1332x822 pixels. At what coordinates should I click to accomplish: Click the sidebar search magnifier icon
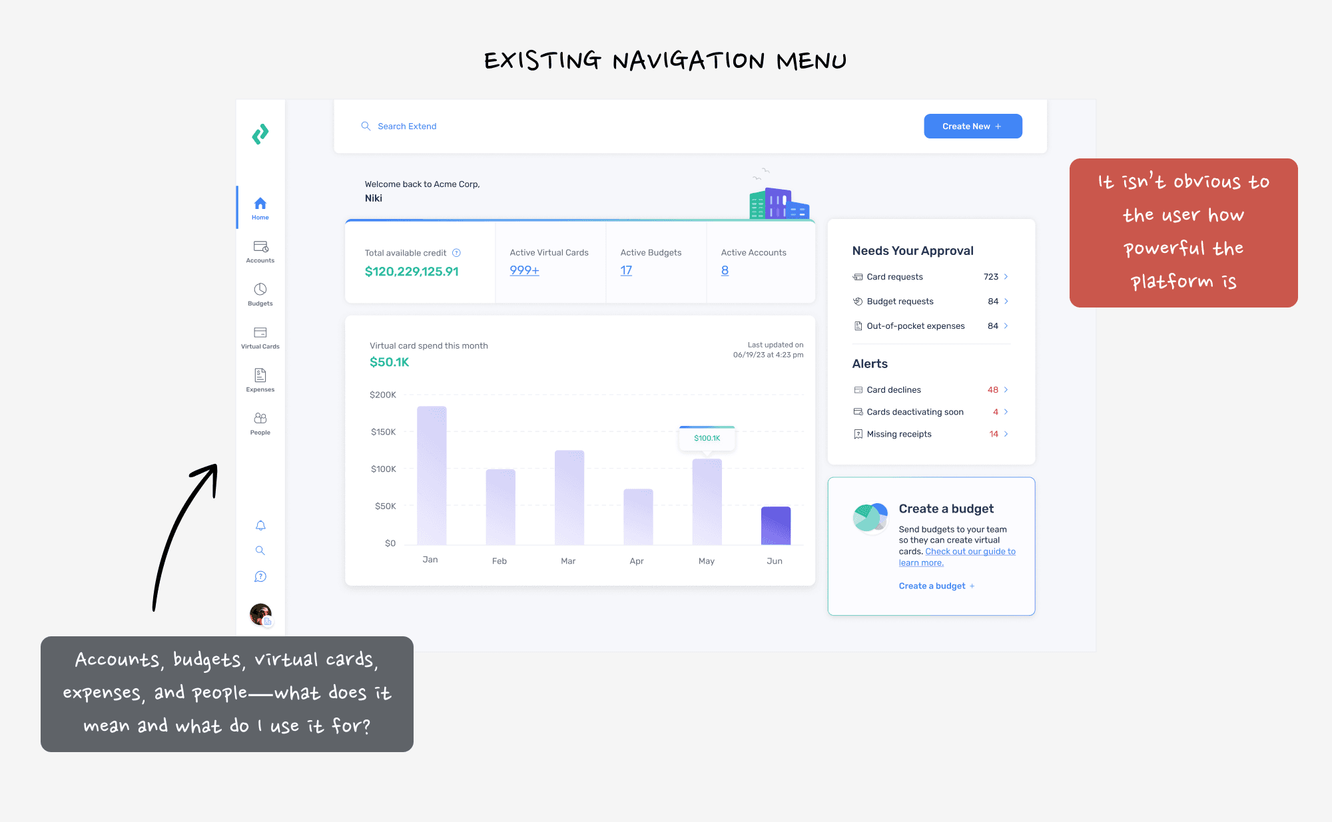tap(260, 550)
